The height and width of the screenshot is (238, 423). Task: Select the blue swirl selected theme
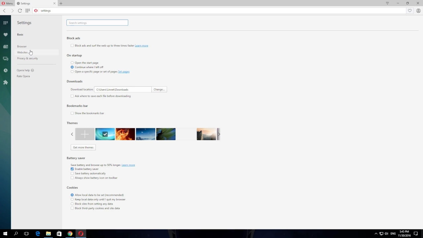(105, 134)
